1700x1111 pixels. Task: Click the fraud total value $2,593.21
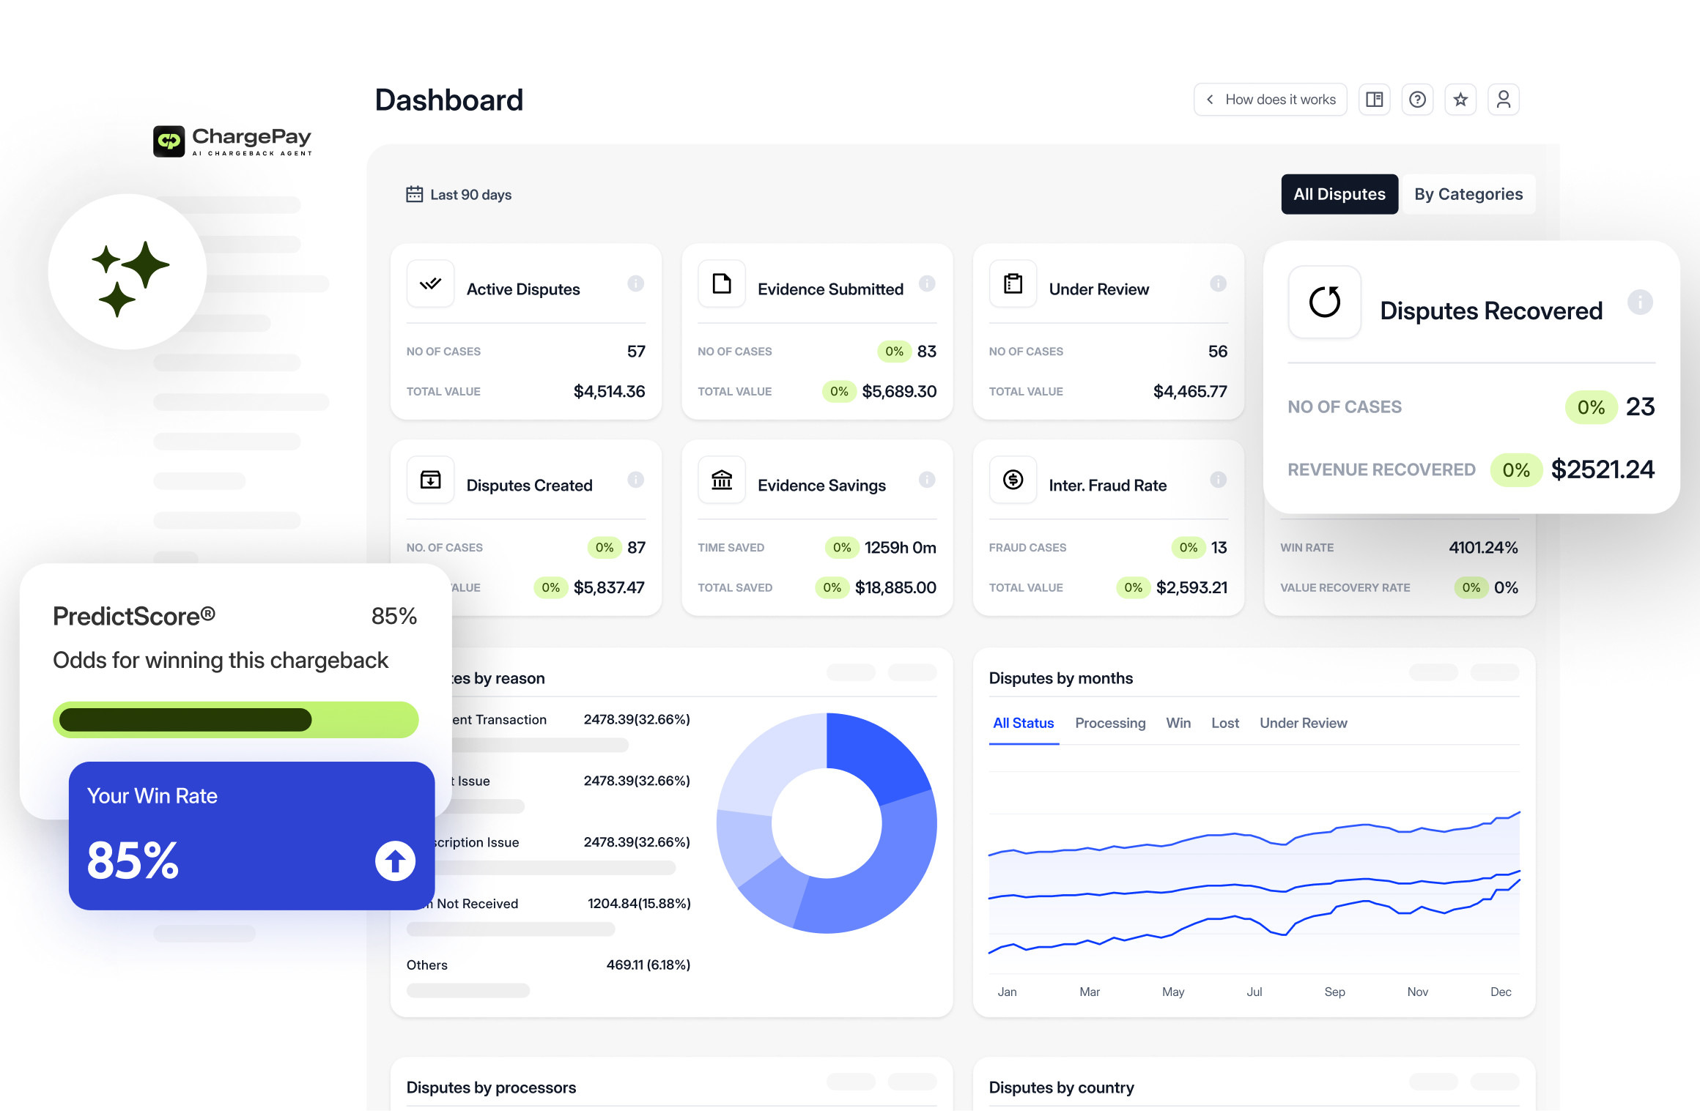[1191, 587]
